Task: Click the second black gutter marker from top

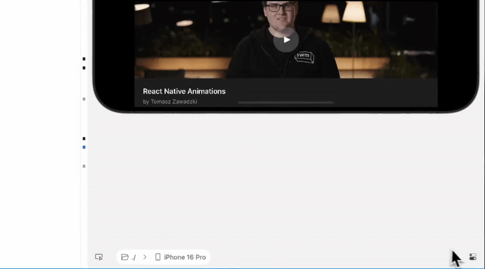Action: click(84, 68)
